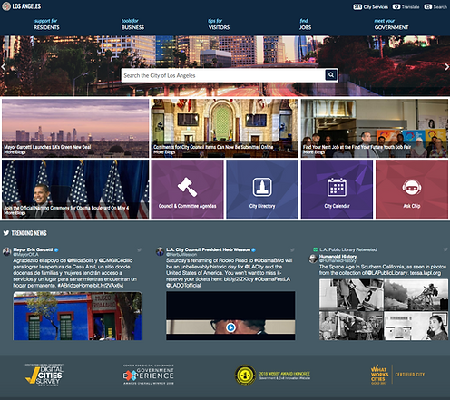Focus the Search the City of Los Angeles field
This screenshot has width=450, height=400.
coord(223,75)
